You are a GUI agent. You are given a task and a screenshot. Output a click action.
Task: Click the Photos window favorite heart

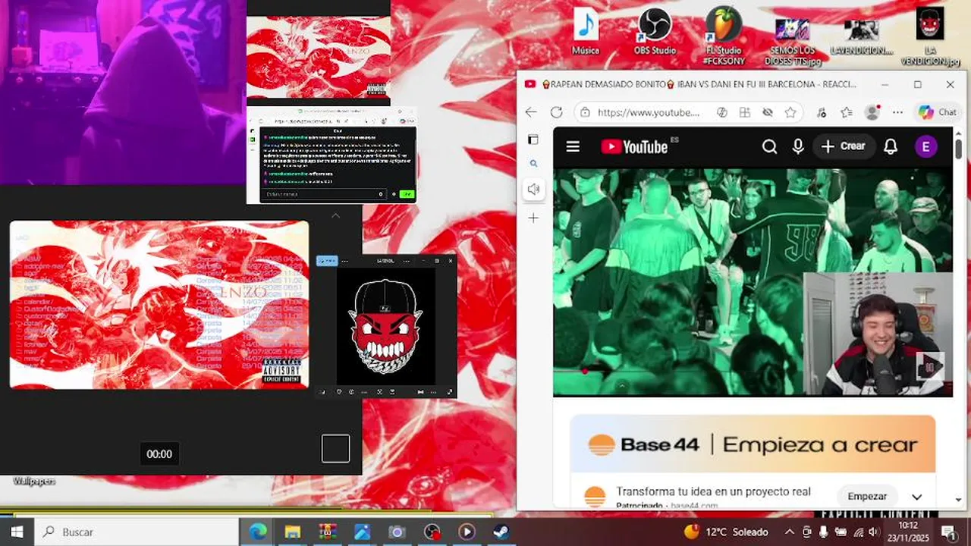pos(339,392)
